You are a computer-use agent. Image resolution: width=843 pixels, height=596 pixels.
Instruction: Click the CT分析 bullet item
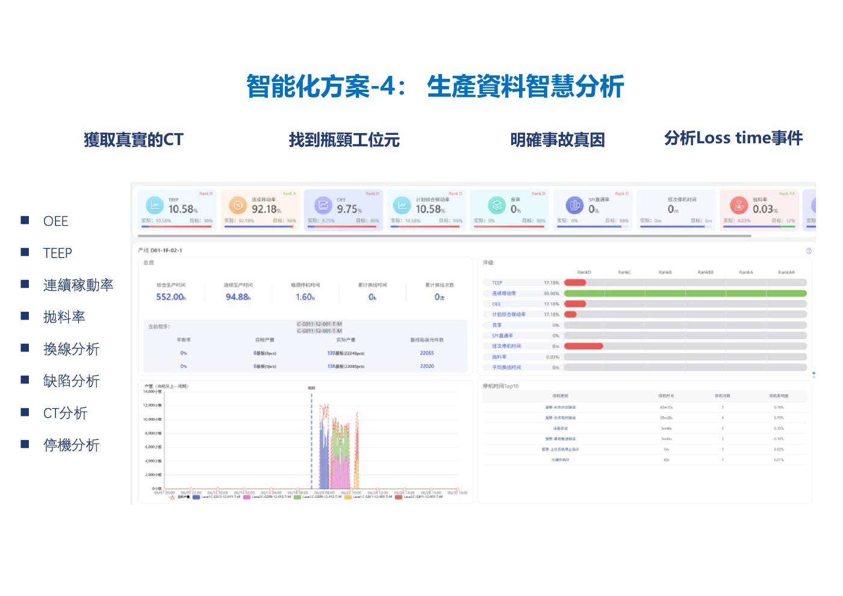click(65, 413)
